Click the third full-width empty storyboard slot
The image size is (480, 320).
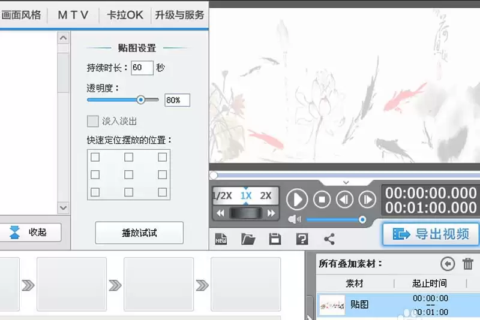(246, 284)
